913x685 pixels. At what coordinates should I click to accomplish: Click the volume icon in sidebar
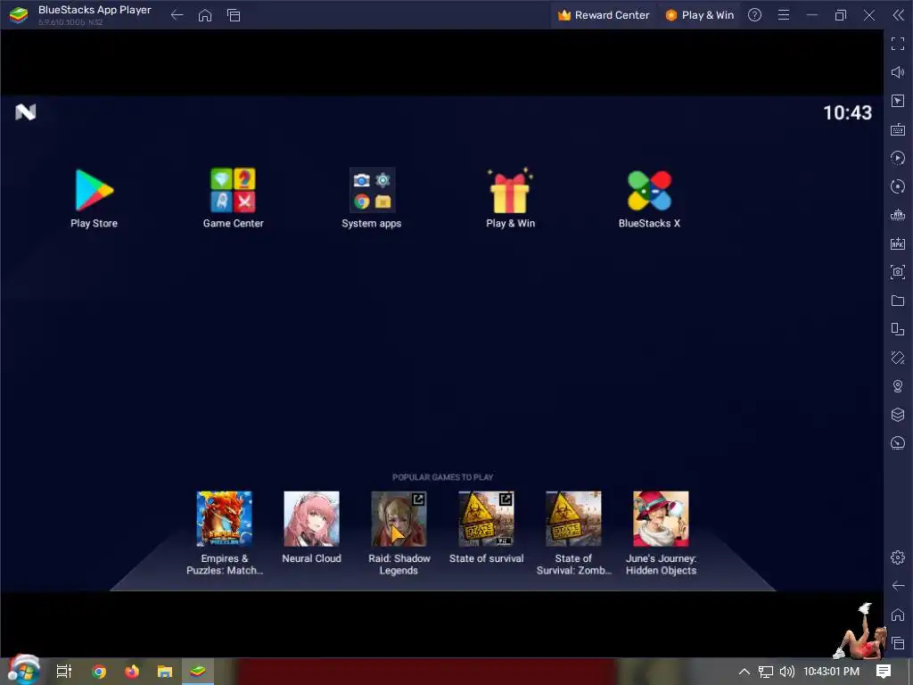click(x=898, y=72)
